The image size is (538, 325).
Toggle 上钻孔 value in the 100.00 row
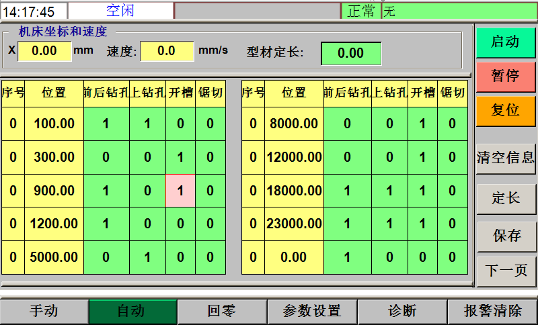coord(148,124)
